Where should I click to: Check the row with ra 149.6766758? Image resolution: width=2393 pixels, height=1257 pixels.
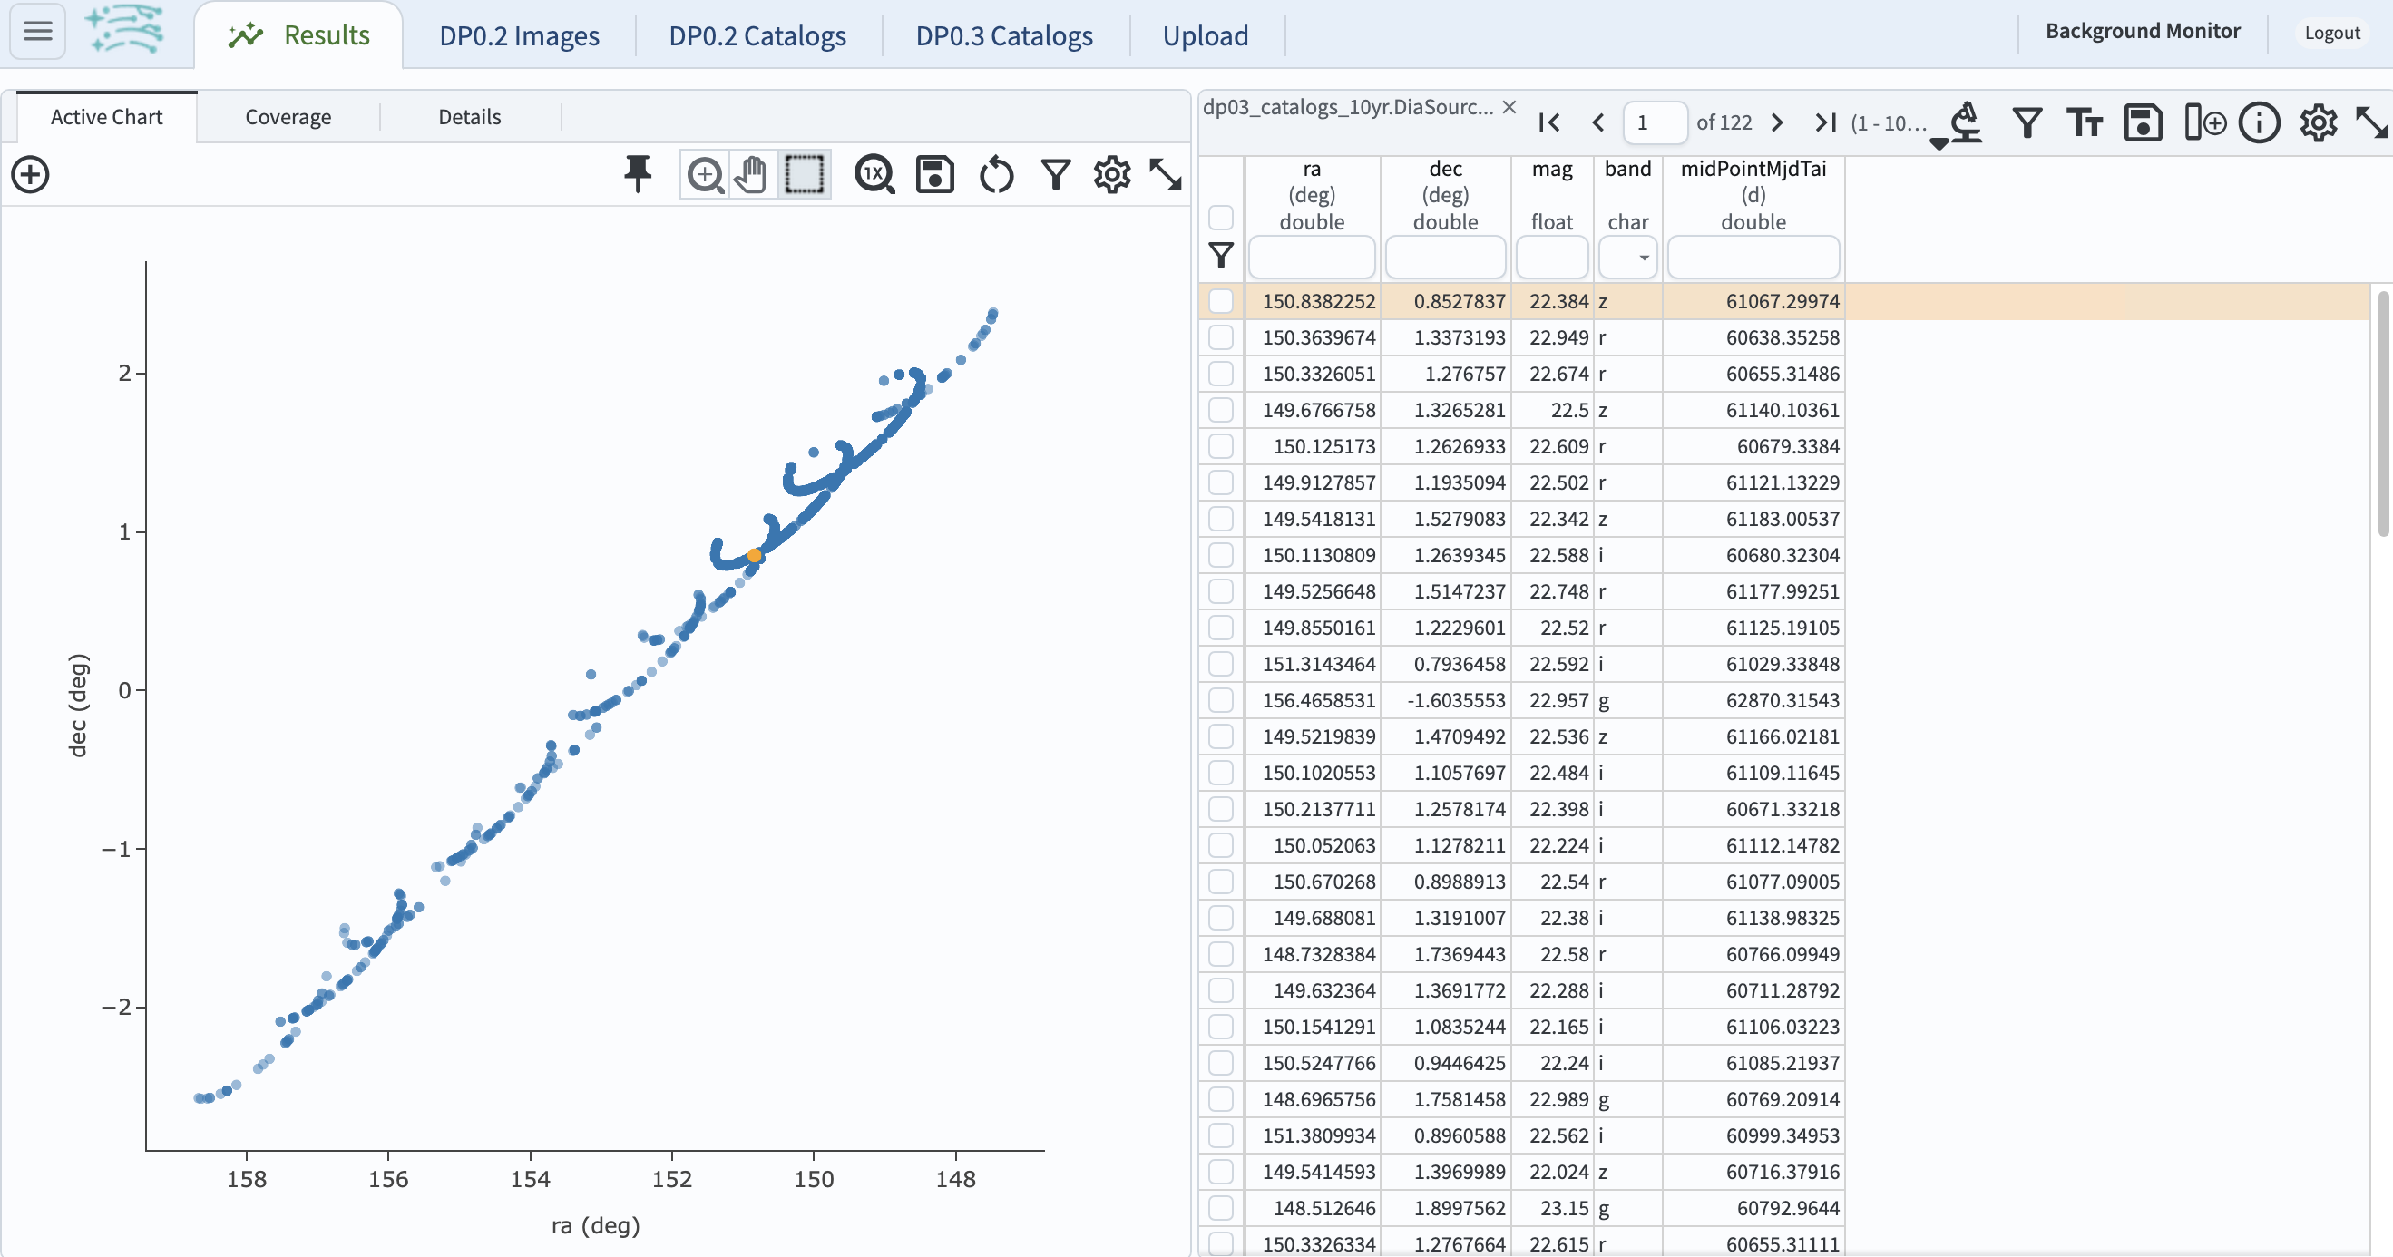1221,410
